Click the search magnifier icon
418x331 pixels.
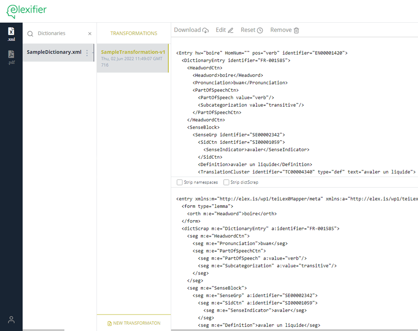(x=30, y=34)
